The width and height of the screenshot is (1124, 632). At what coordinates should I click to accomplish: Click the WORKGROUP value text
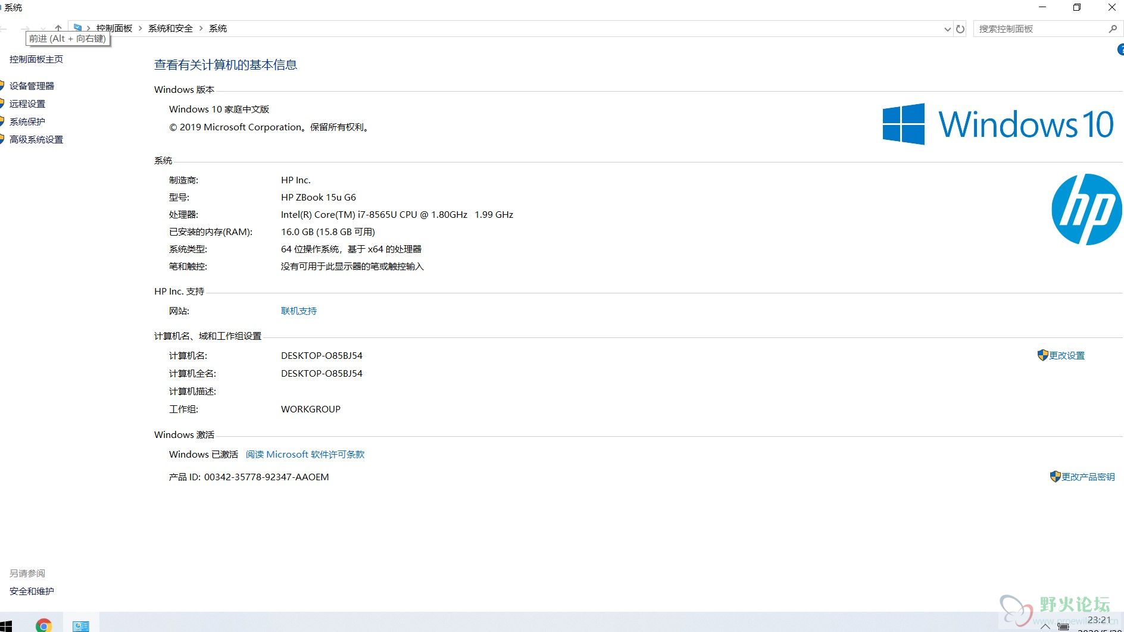coord(311,409)
